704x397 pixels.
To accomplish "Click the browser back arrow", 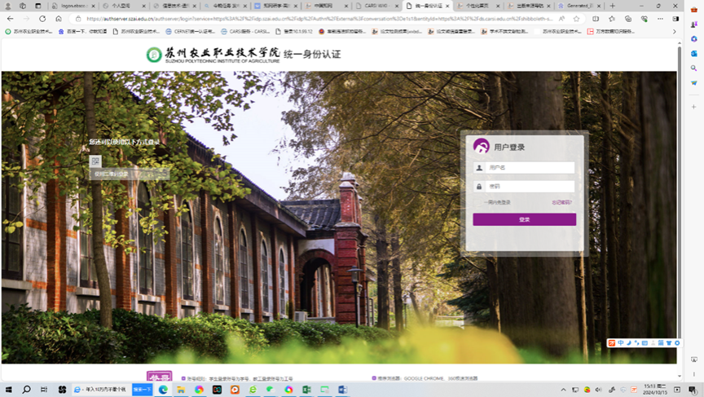I will [10, 19].
